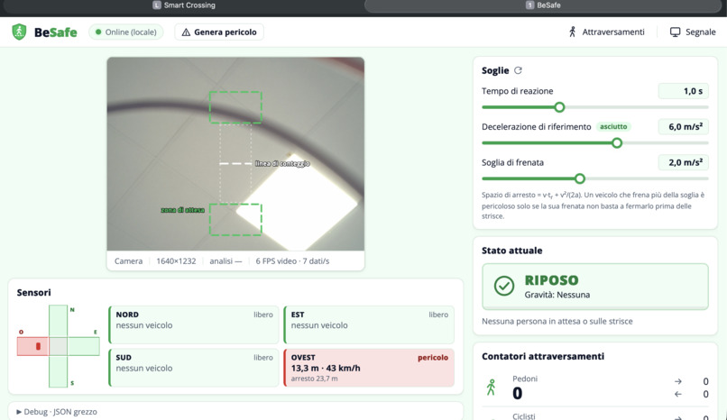Adjust the Decelerazione di riferimento slider handle

click(x=617, y=142)
